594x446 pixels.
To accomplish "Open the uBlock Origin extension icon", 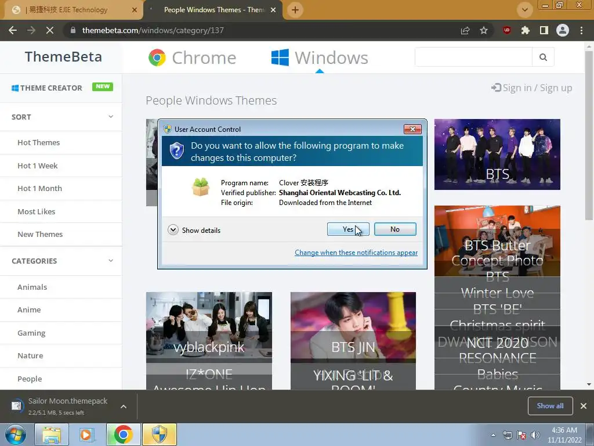I will 507,30.
